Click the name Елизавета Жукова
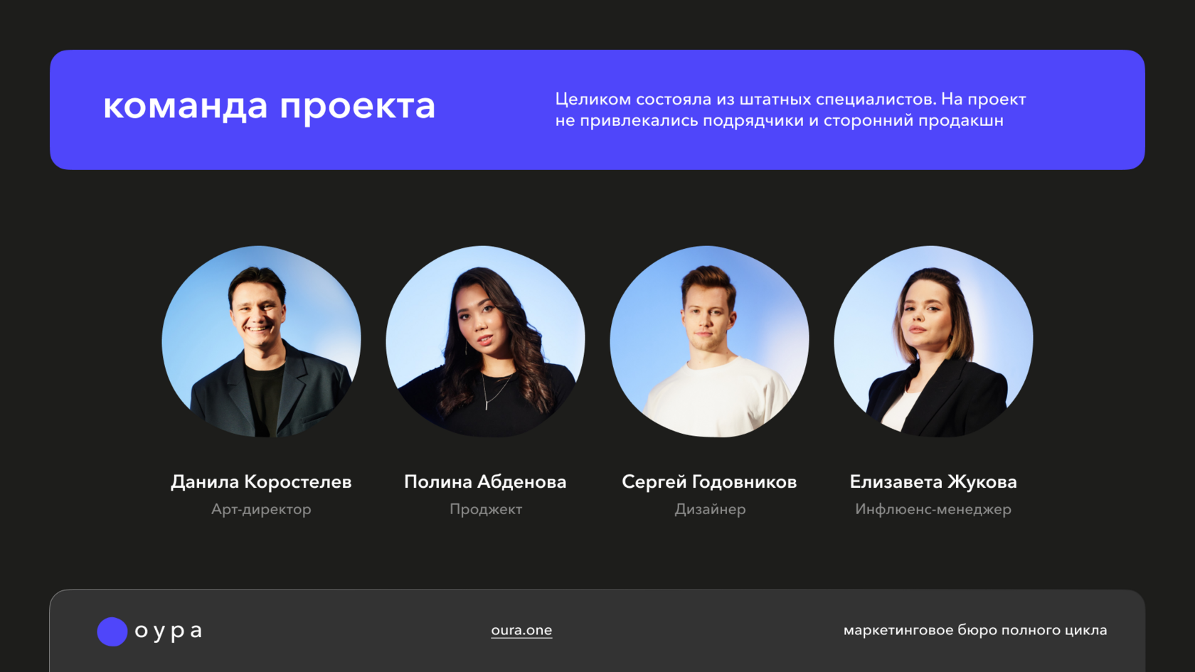Screen dimensions: 1195x672 pyautogui.click(x=933, y=481)
